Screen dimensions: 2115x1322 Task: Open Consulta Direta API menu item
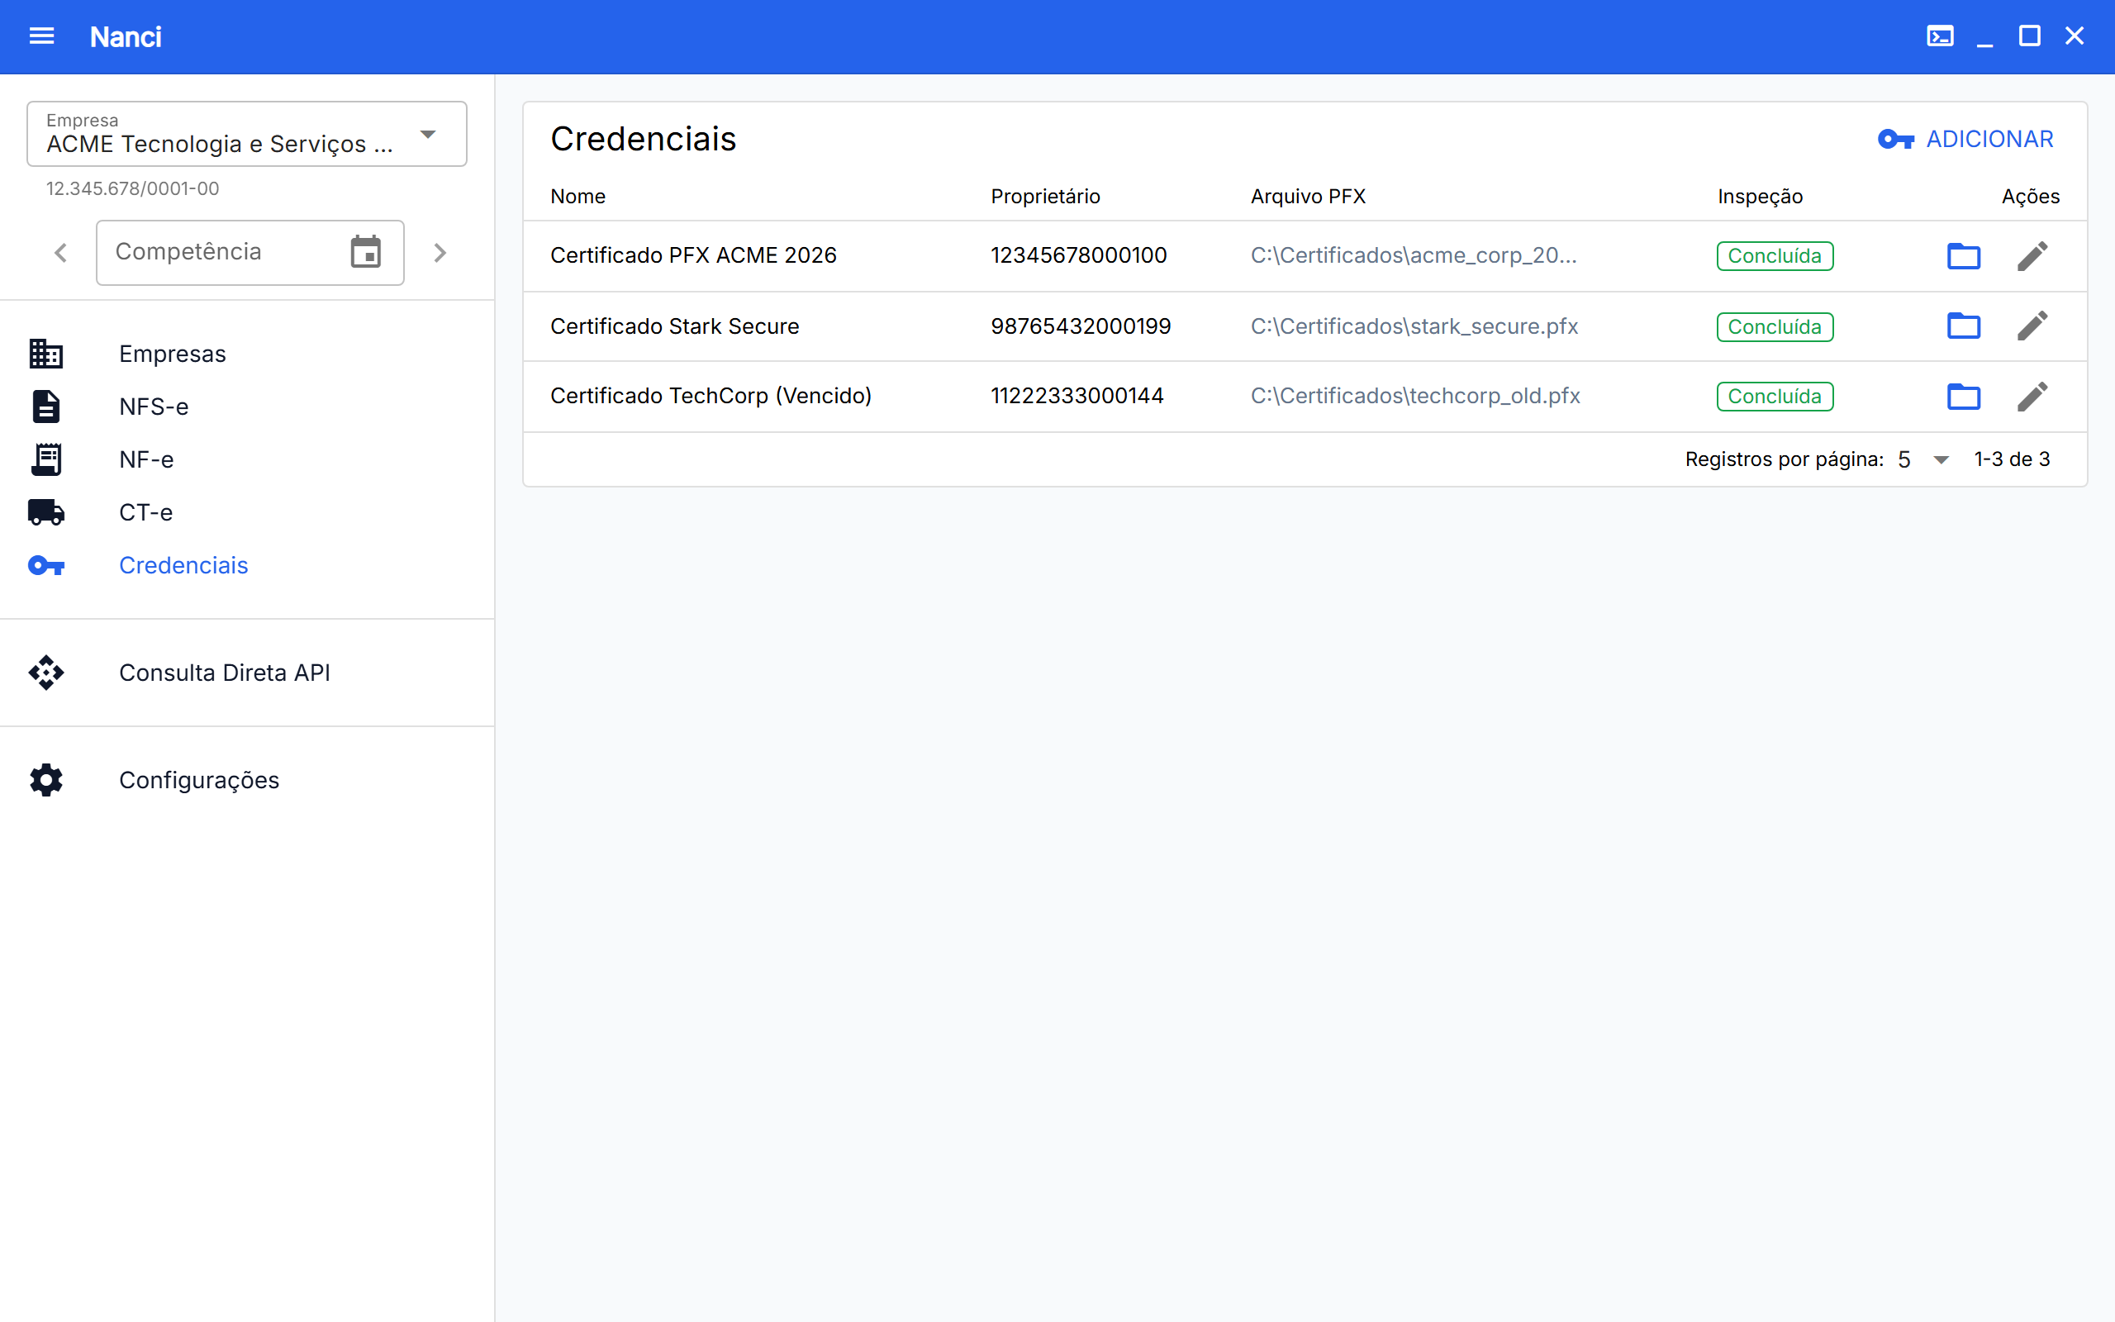(246, 673)
